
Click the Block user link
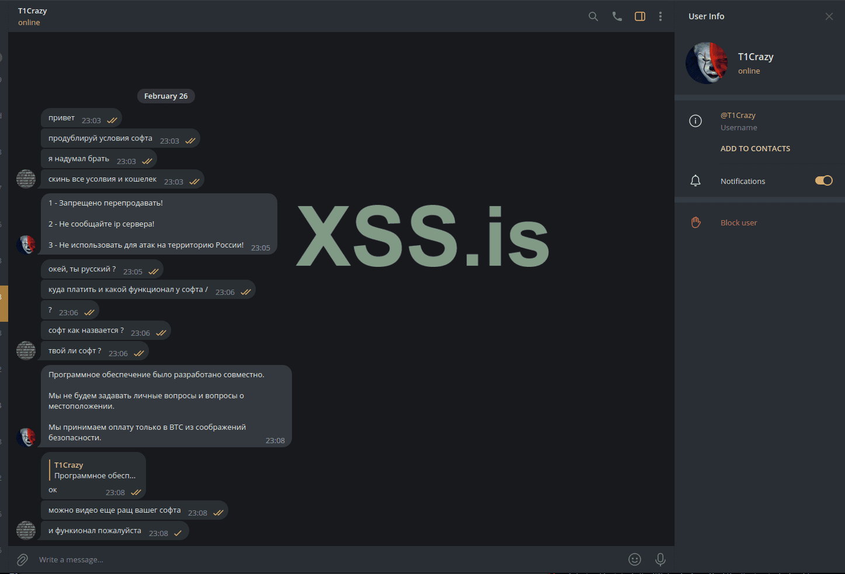pyautogui.click(x=739, y=222)
